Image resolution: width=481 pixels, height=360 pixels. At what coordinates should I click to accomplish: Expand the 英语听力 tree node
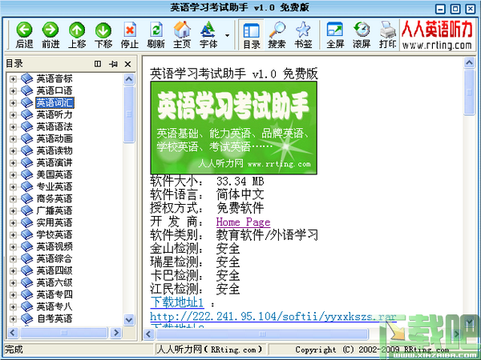(13, 114)
